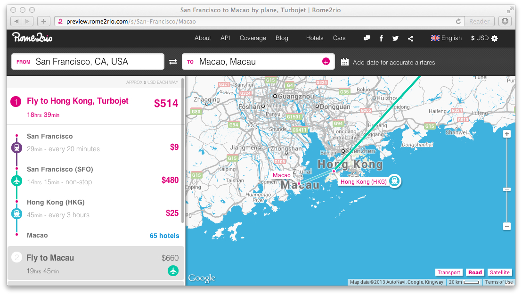Viewport: 522px width, 295px height.
Task: Open settings gear next to USD
Action: 494,38
